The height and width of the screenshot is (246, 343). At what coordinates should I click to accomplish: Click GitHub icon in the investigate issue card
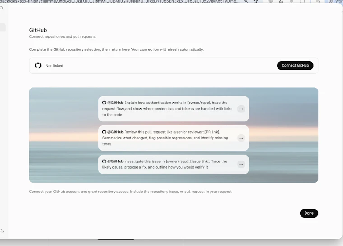pyautogui.click(x=104, y=161)
